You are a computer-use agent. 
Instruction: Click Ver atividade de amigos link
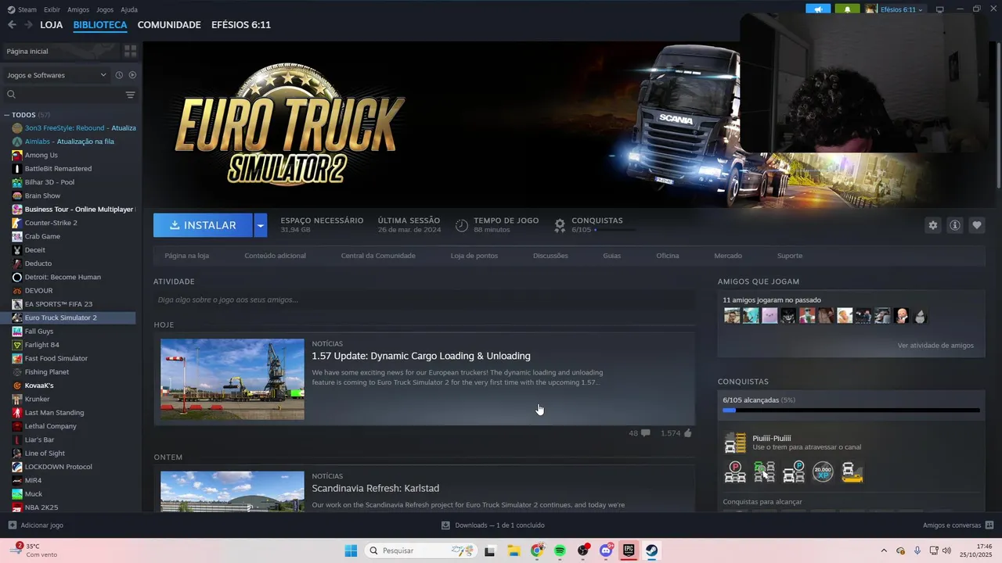pos(935,345)
